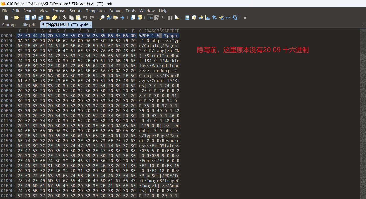Image resolution: width=366 pixels, height=199 pixels.
Task: Open the Histogram tool icon
Action: point(208,18)
